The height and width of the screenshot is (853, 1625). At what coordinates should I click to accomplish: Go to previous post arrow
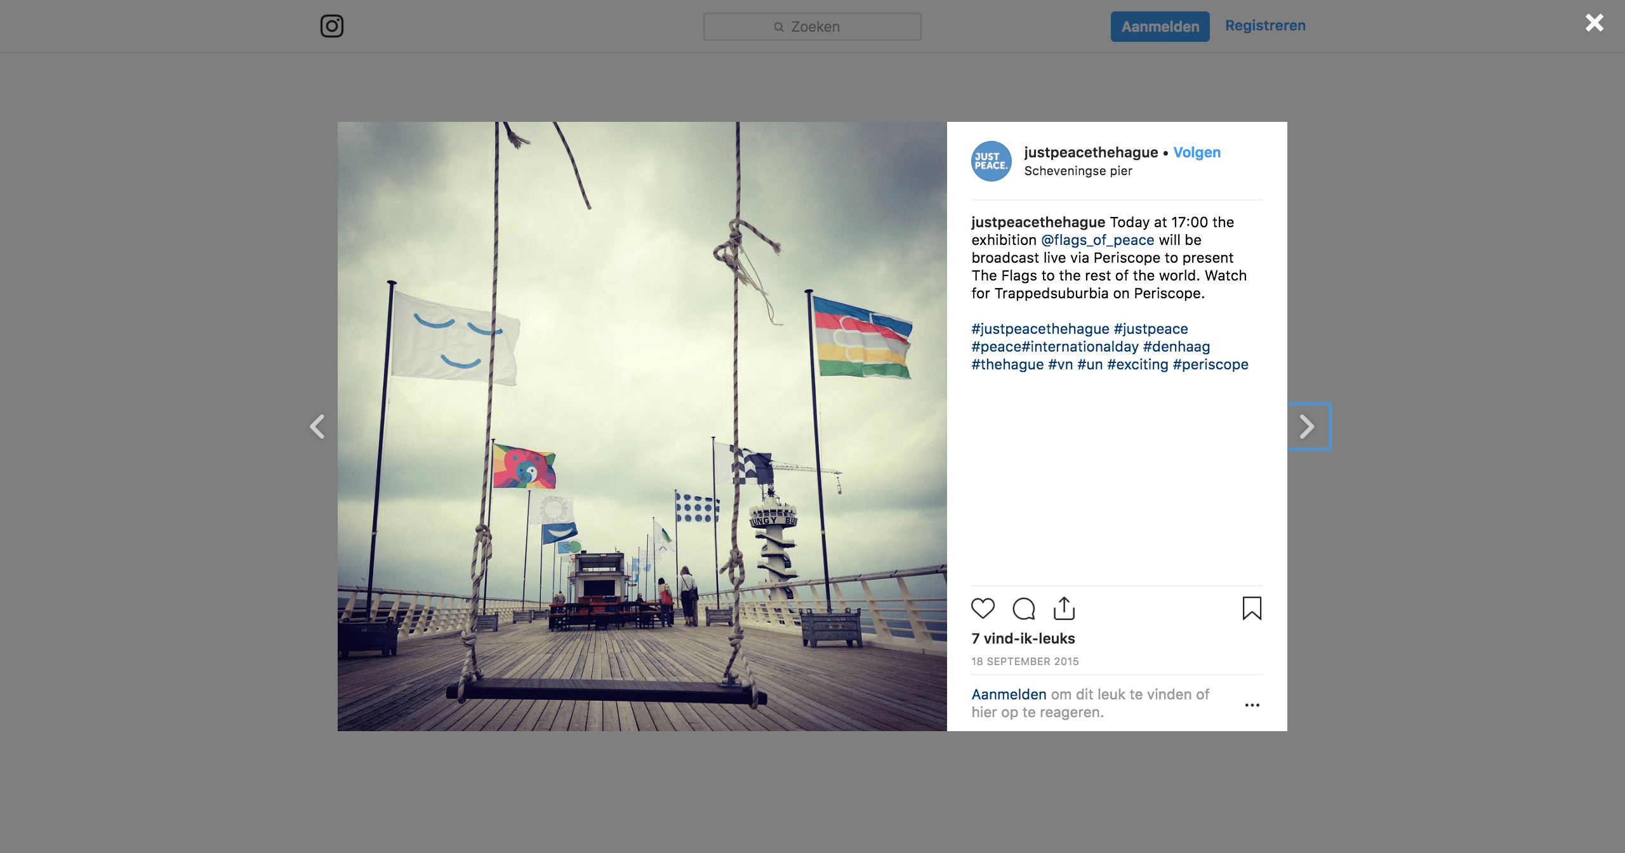point(317,426)
